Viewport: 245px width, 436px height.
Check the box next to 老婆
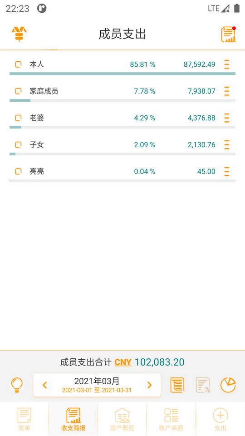[18, 118]
